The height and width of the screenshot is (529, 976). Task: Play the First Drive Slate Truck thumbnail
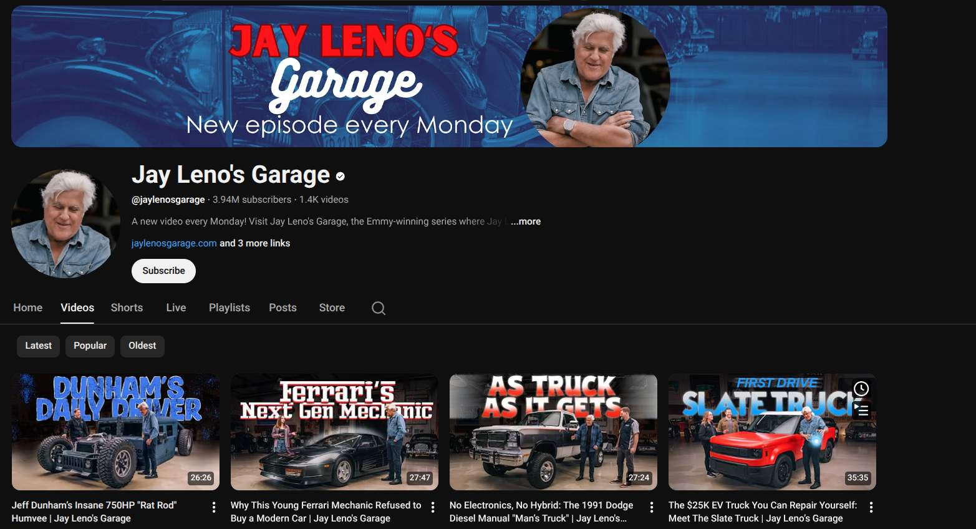coord(772,432)
